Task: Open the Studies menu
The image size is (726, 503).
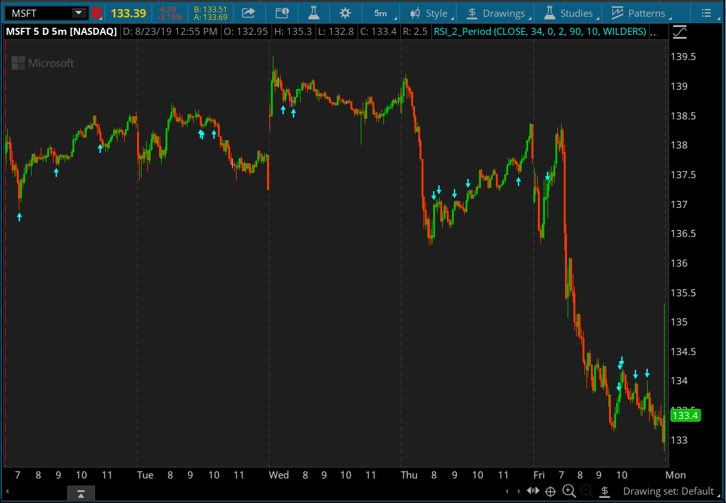Action: point(569,13)
